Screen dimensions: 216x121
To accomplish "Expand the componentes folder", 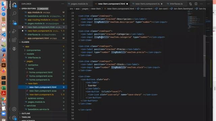I will pyautogui.click(x=43, y=50).
